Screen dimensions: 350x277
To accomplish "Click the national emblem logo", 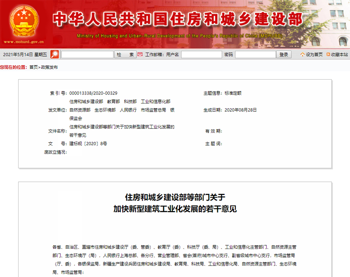I will click(x=23, y=21).
